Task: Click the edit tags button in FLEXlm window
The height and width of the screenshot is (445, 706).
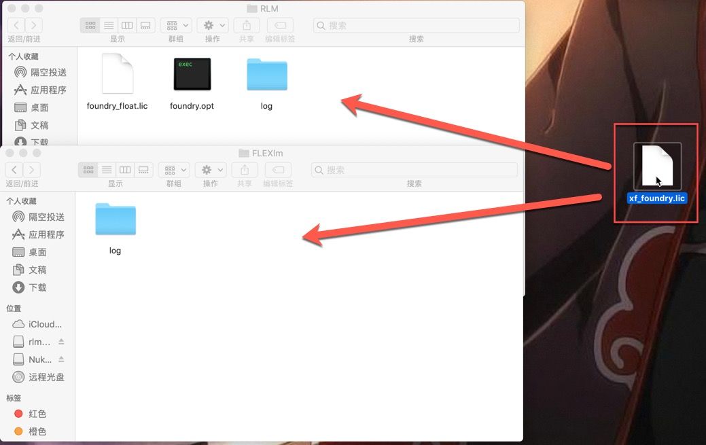Action: 279,170
